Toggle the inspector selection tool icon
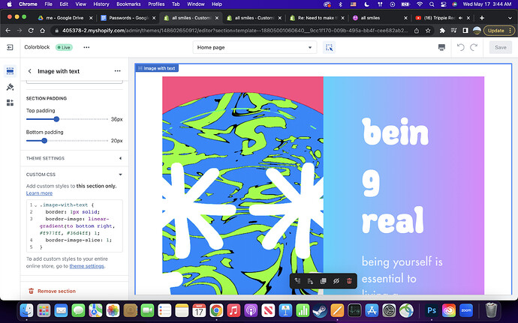The image size is (518, 323). [329, 47]
